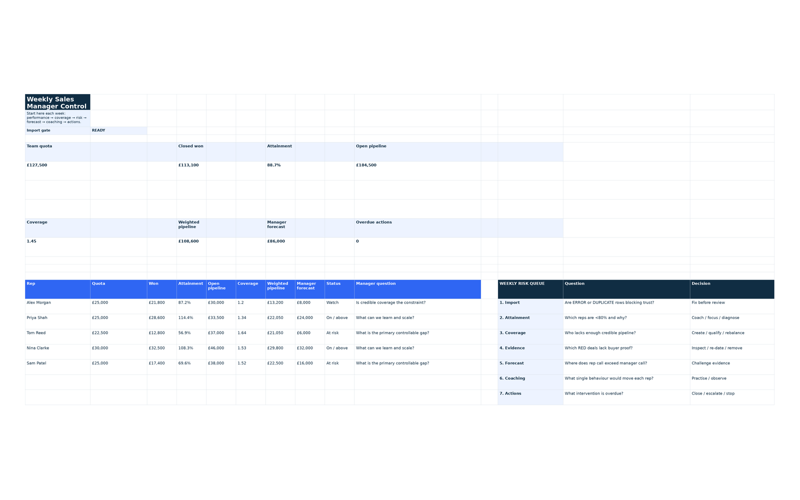Select the Closed won value £113,100

tap(191, 170)
